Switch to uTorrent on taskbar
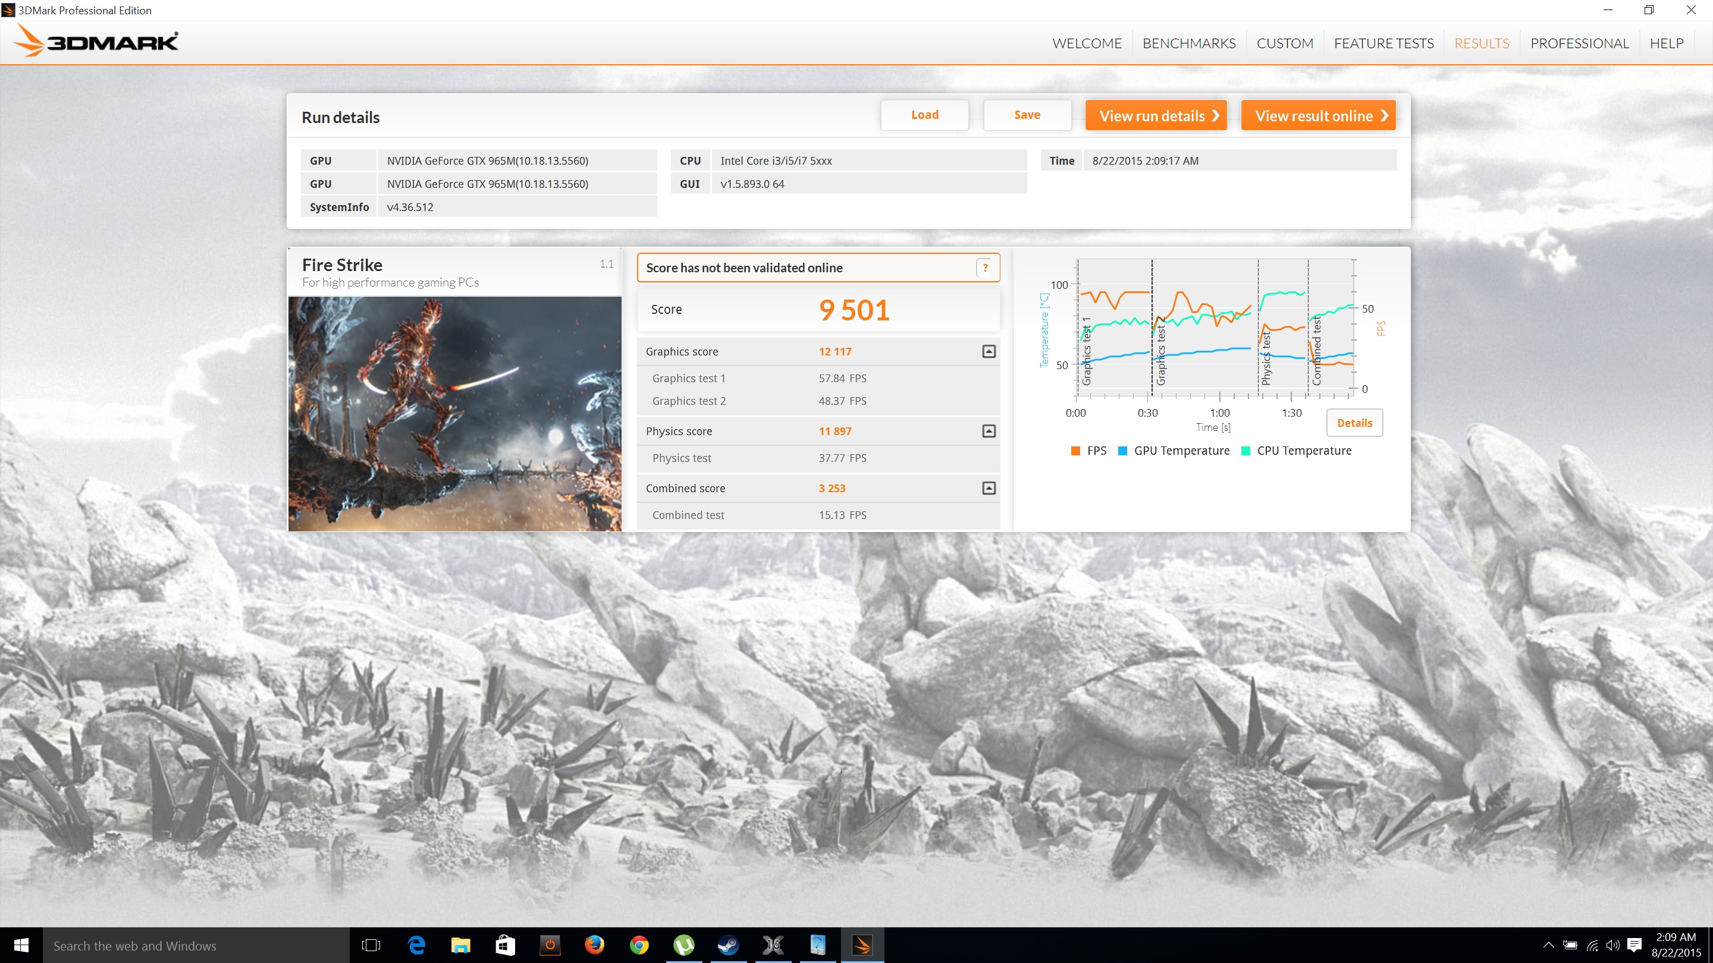Screen dimensions: 1713x963 (683, 945)
